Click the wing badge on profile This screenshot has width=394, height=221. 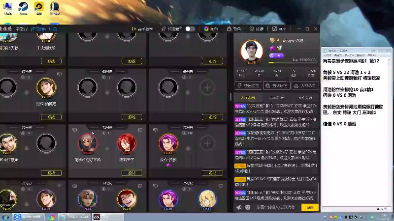(x=279, y=48)
